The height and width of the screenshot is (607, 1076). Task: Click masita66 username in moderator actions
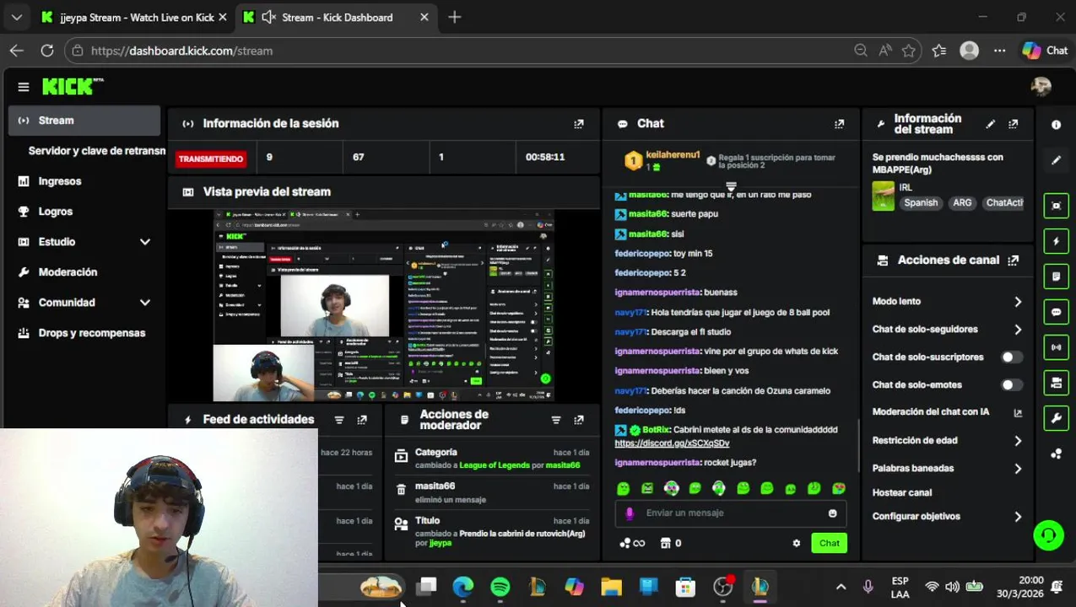[435, 486]
